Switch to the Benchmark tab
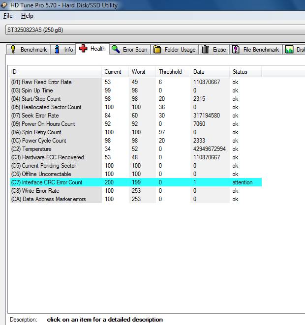 click(x=29, y=50)
